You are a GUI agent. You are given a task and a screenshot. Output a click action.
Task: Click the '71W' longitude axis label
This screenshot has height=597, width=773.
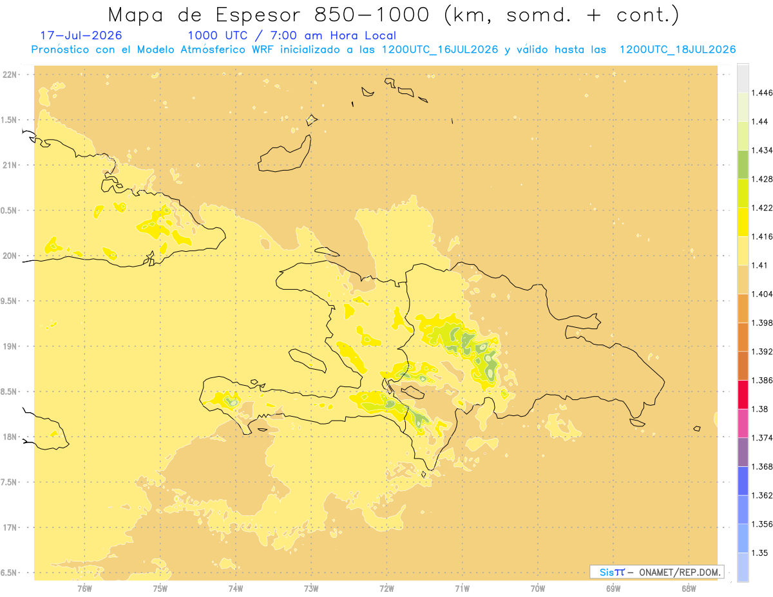click(x=462, y=589)
